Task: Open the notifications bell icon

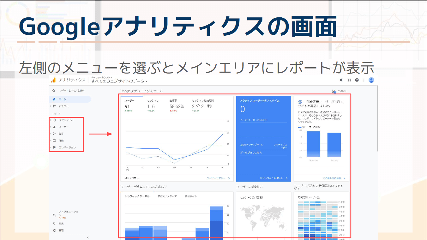Action: [x=341, y=80]
